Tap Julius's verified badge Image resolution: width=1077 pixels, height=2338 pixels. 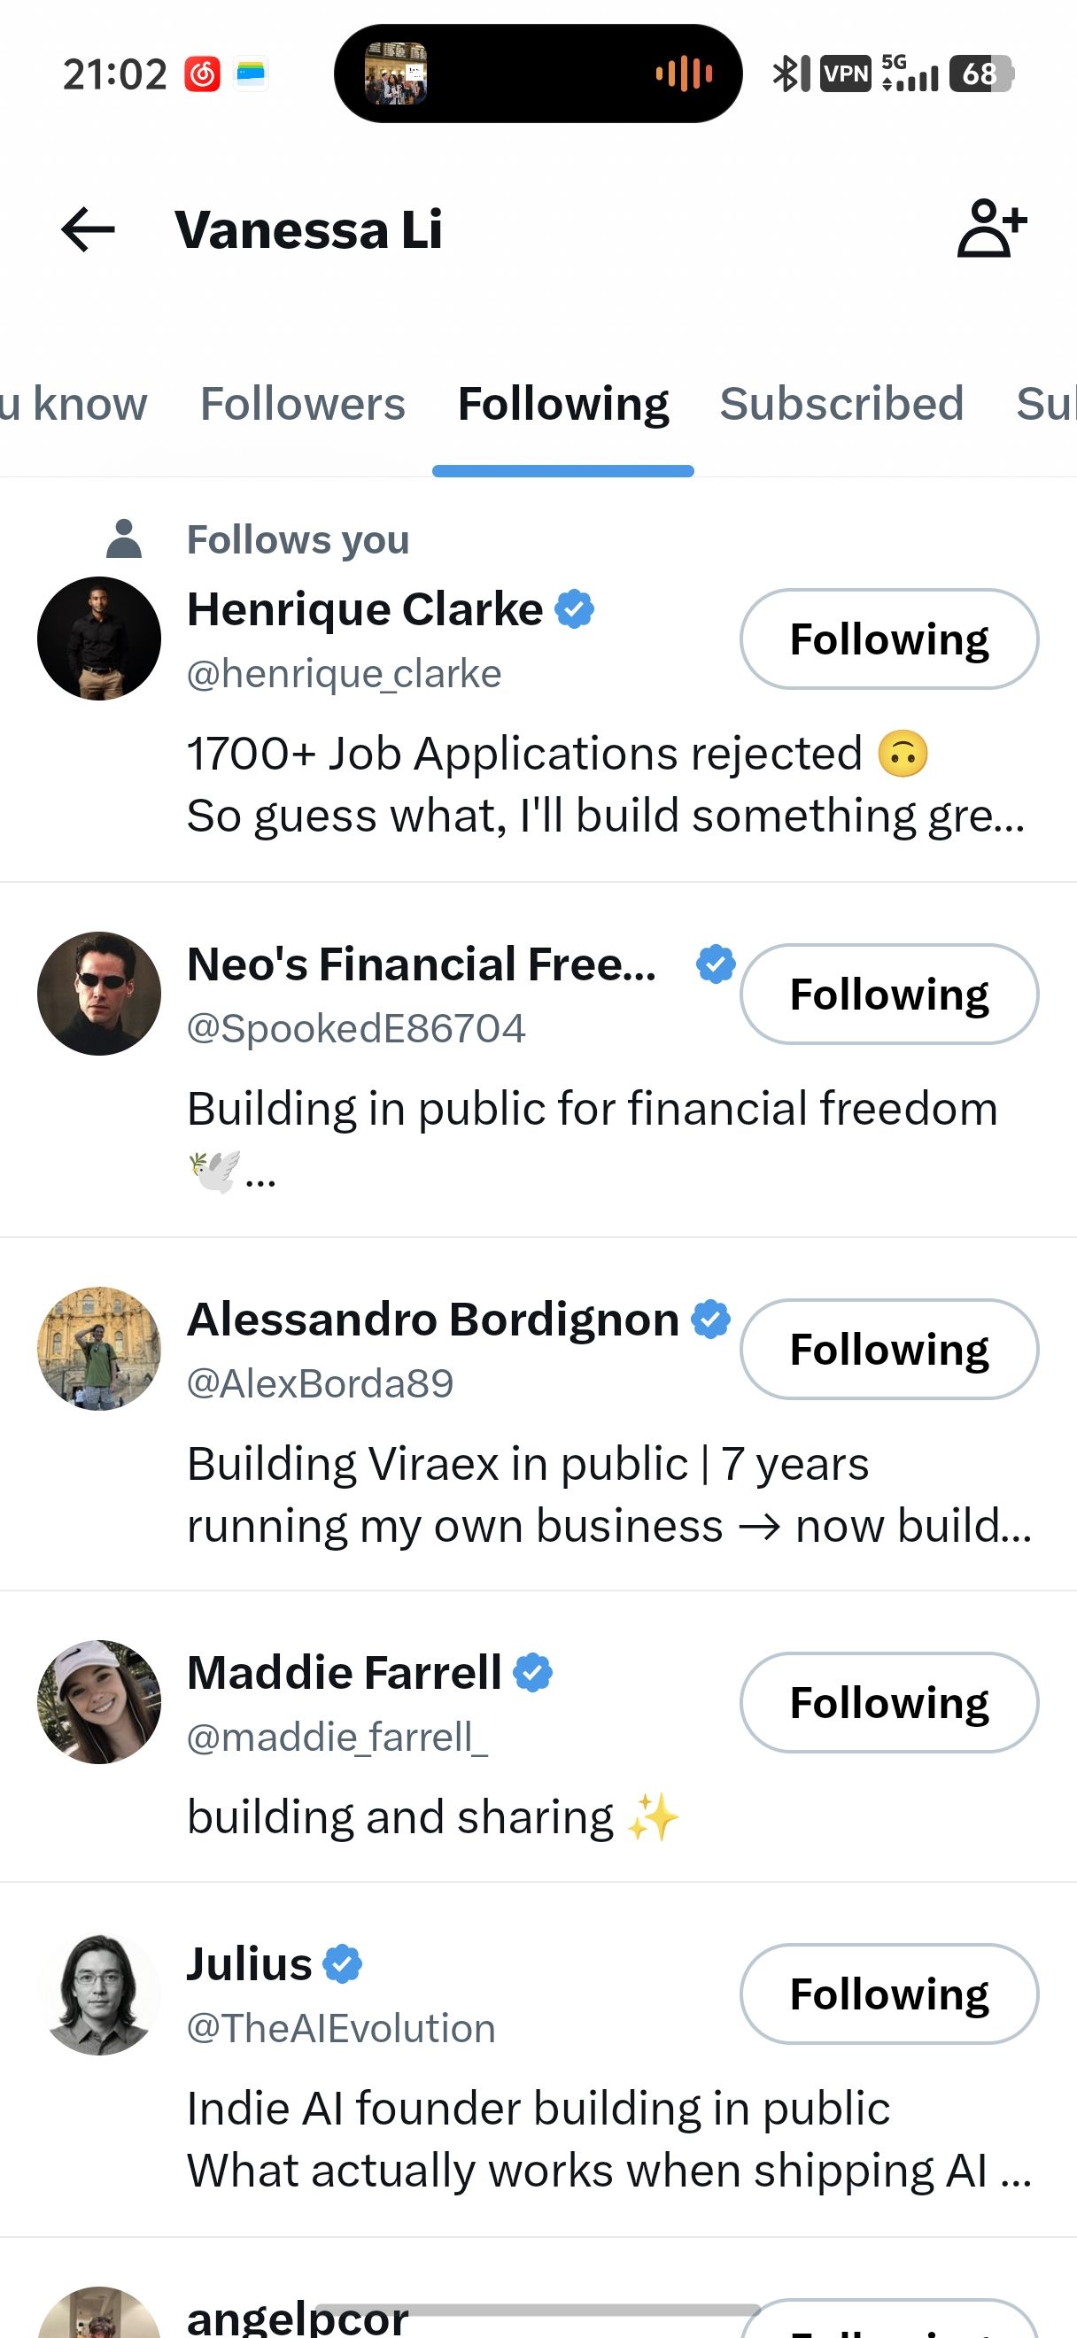343,1964
